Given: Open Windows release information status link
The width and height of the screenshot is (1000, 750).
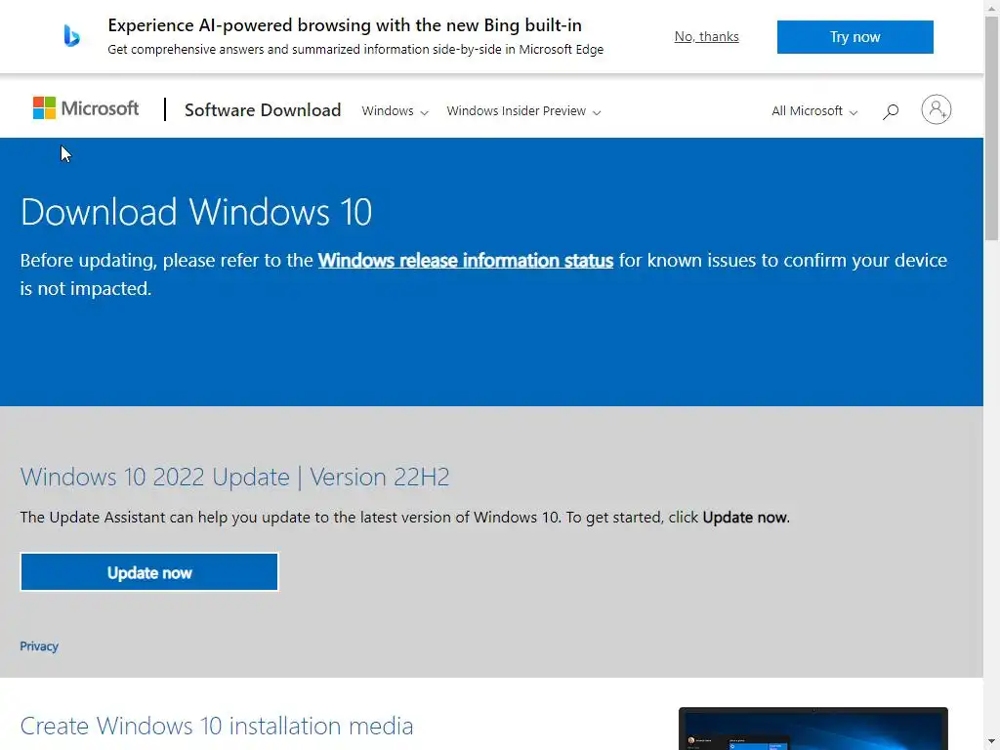Looking at the screenshot, I should click(466, 260).
